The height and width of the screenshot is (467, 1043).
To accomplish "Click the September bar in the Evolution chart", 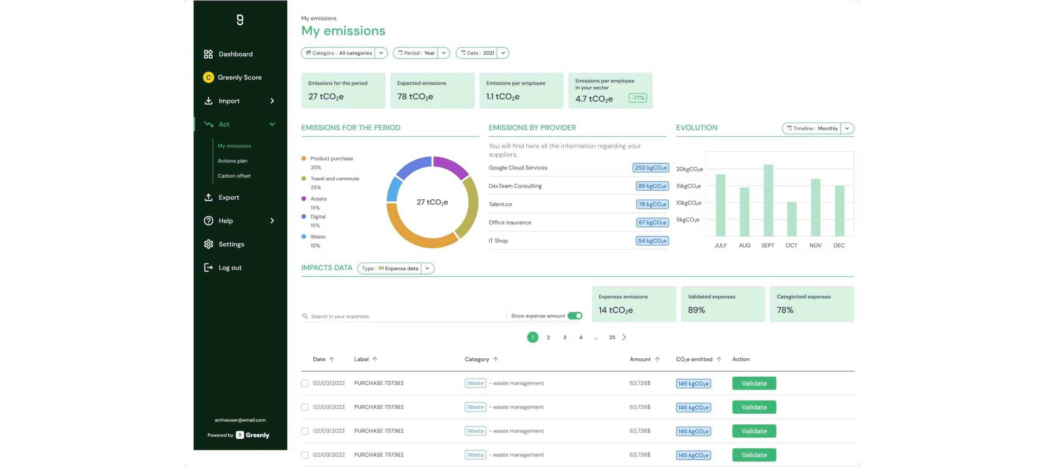I will point(768,200).
